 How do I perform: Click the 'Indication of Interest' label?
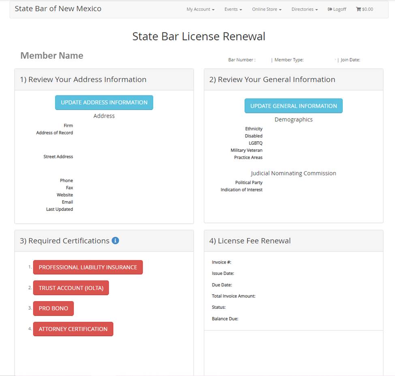pos(241,190)
